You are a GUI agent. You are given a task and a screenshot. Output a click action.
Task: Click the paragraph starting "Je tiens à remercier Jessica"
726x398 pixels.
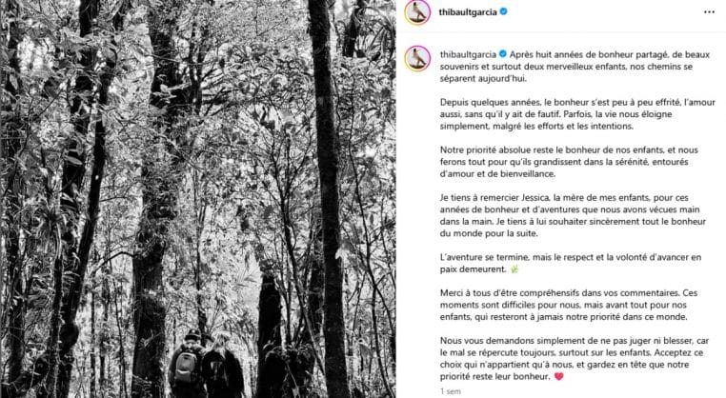(573, 215)
